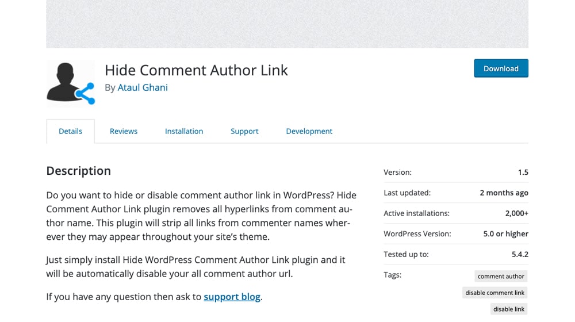The image size is (575, 322).
Task: Click the Tested up to 5.4.2 value
Action: (x=520, y=254)
